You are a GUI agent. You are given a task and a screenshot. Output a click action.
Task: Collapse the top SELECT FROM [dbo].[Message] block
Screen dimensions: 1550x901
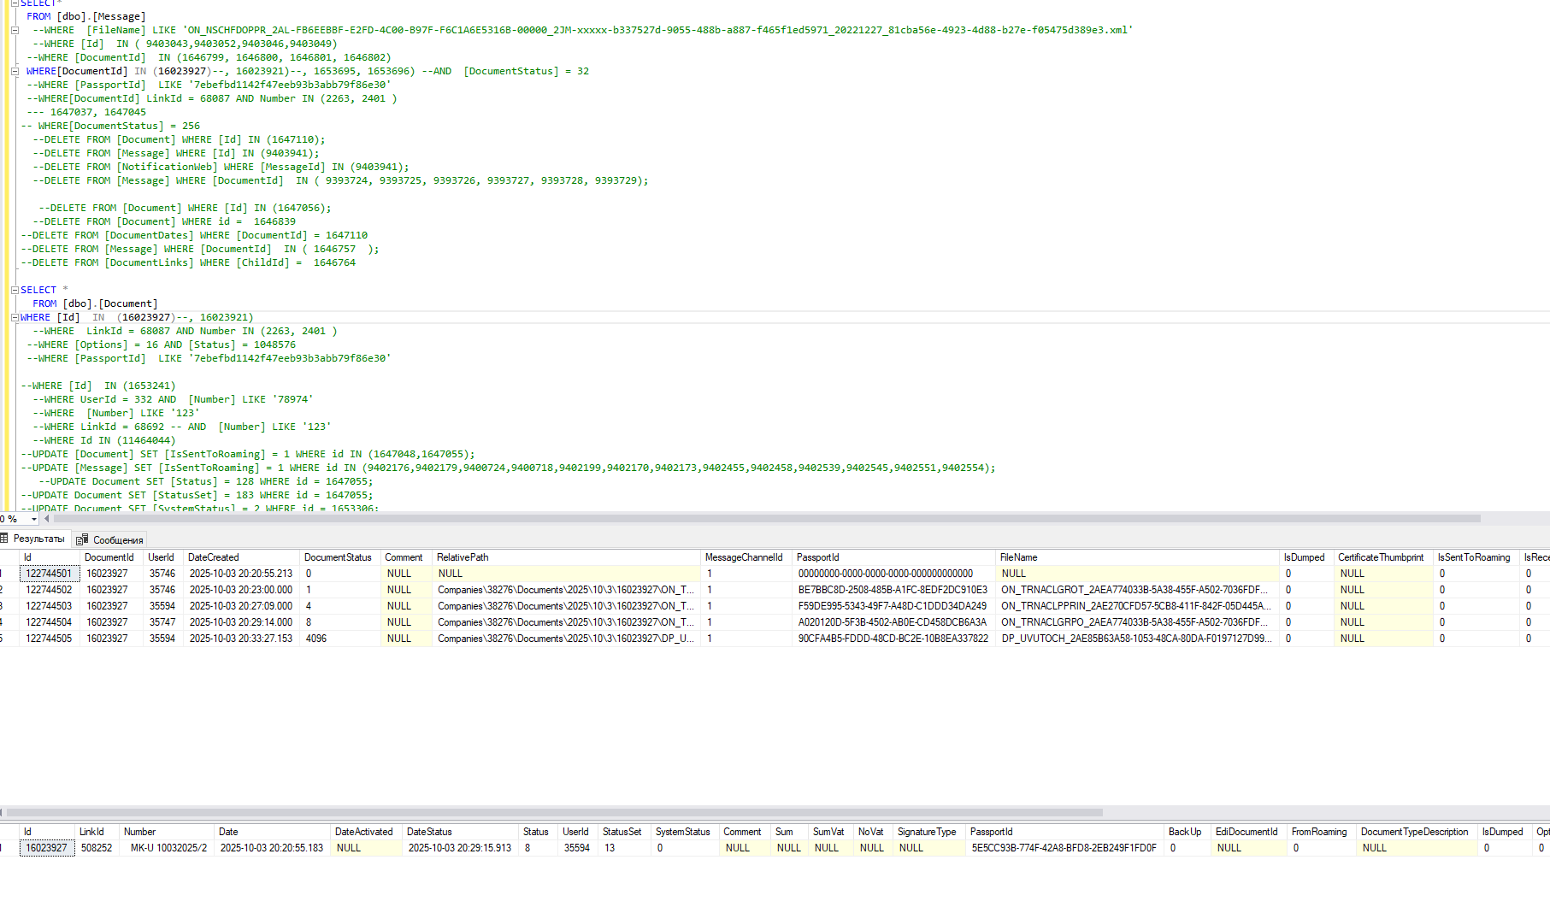pos(15,3)
